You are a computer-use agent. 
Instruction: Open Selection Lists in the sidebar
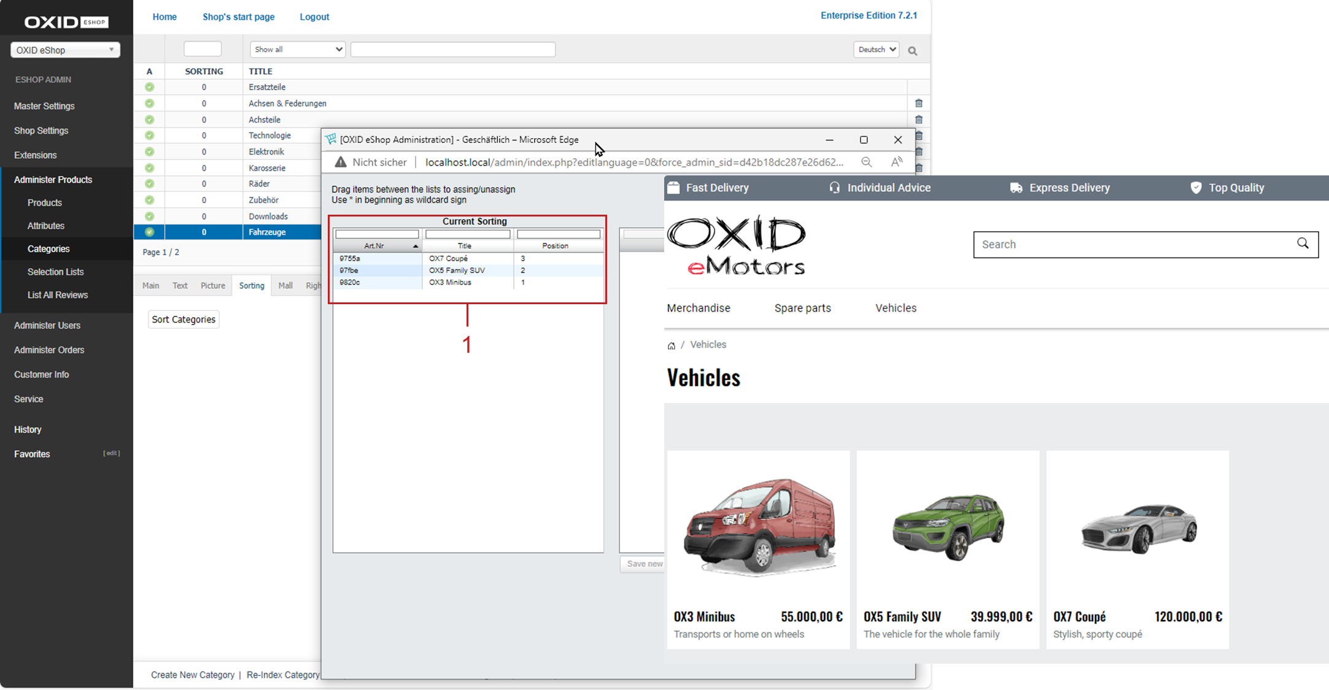[56, 272]
